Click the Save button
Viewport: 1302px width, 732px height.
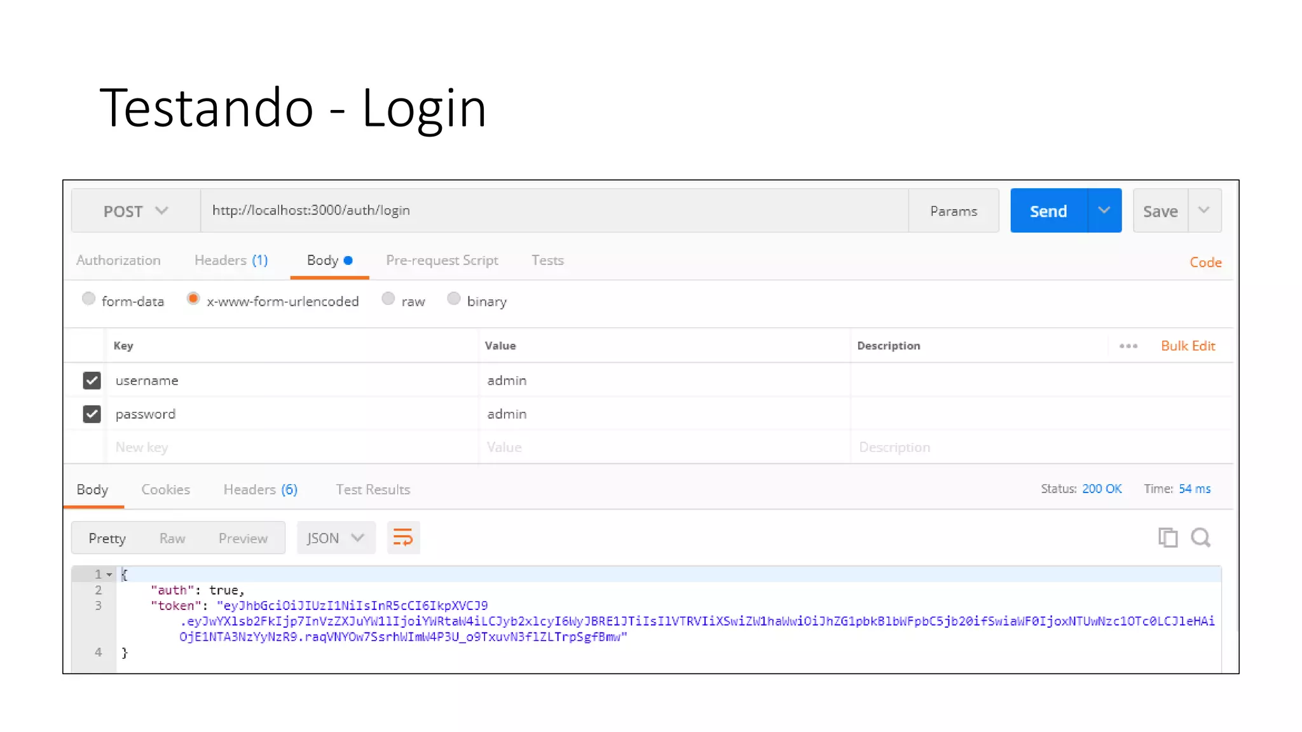1160,210
